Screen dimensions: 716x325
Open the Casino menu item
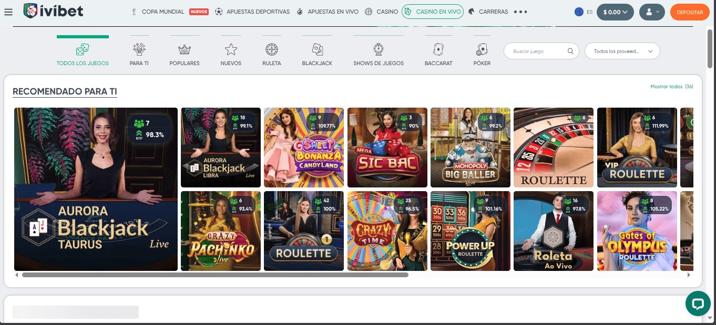(x=387, y=12)
